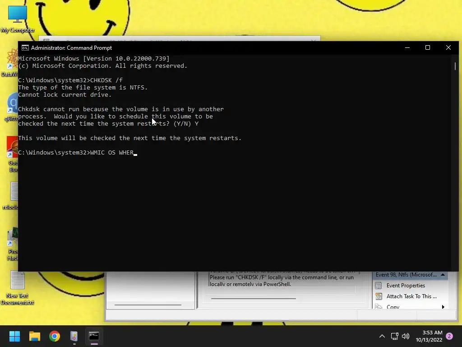The image size is (462, 347).
Task: Open the notification count badge
Action: [449, 336]
